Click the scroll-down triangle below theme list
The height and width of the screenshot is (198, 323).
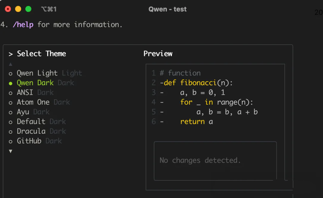(x=10, y=151)
